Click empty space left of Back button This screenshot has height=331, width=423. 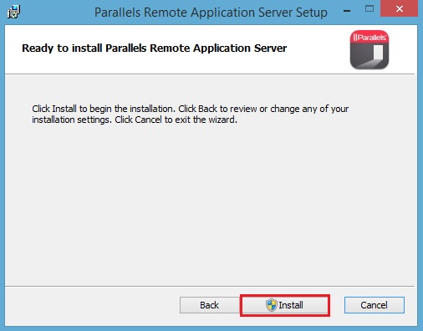pos(92,305)
